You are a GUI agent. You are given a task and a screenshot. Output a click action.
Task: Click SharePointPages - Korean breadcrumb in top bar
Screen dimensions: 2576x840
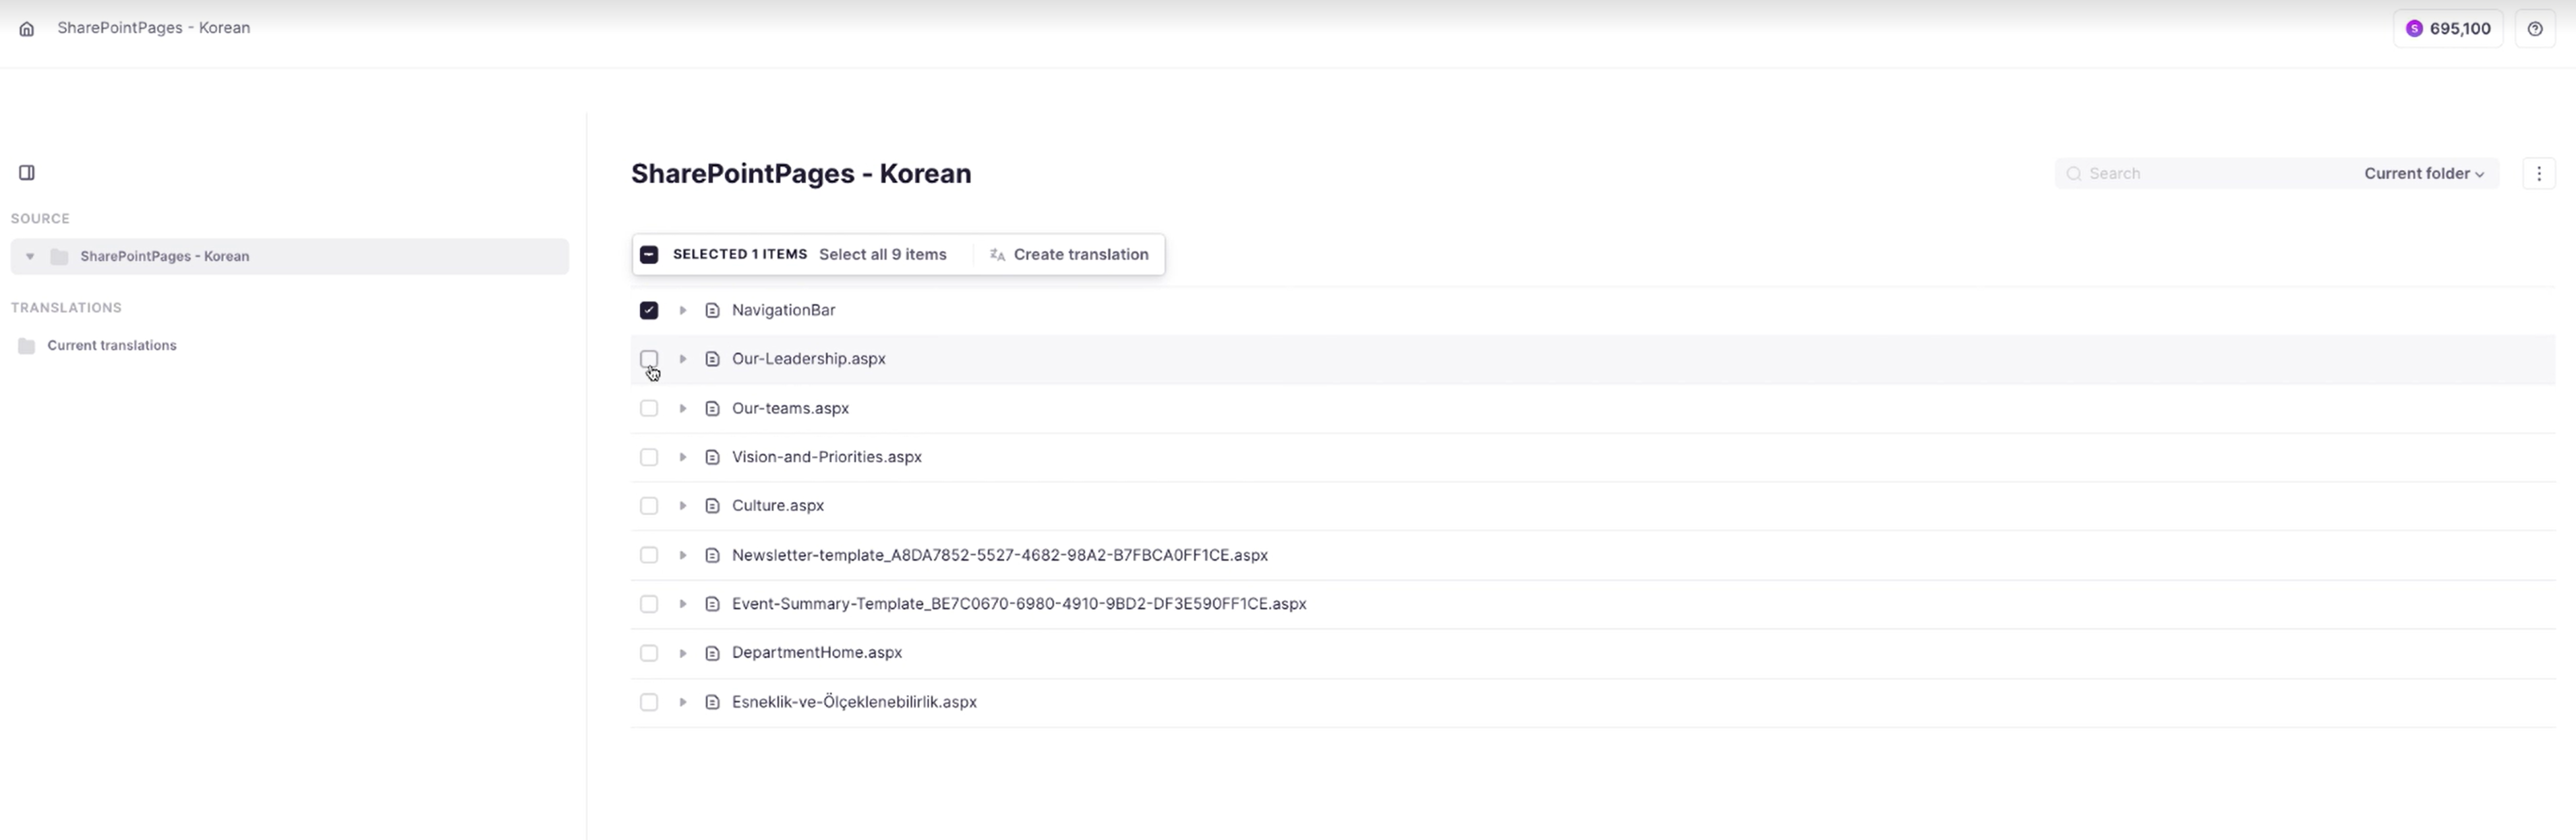pyautogui.click(x=154, y=28)
